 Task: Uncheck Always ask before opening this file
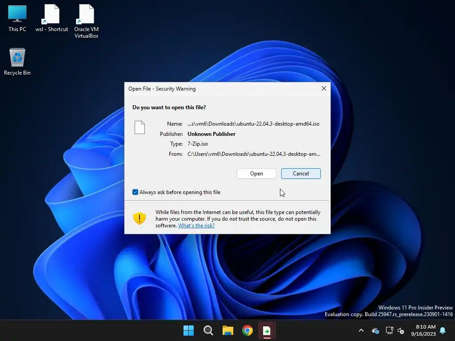[x=135, y=192]
